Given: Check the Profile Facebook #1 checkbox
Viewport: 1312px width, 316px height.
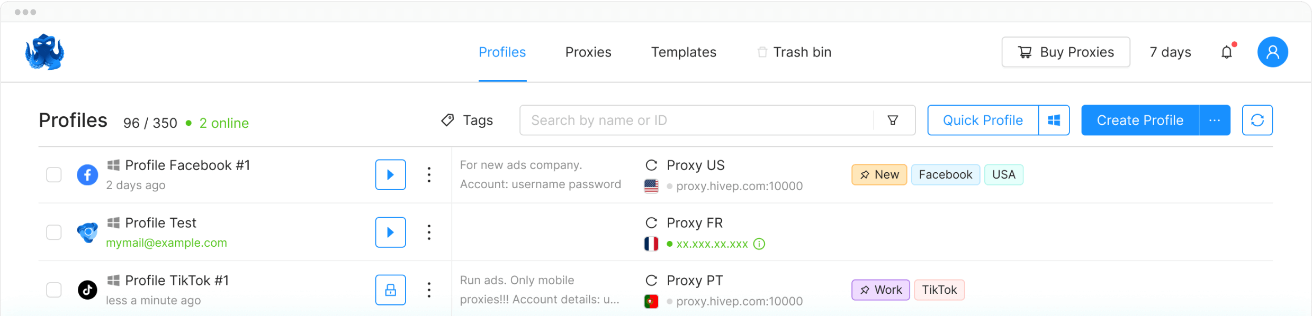Looking at the screenshot, I should tap(54, 175).
